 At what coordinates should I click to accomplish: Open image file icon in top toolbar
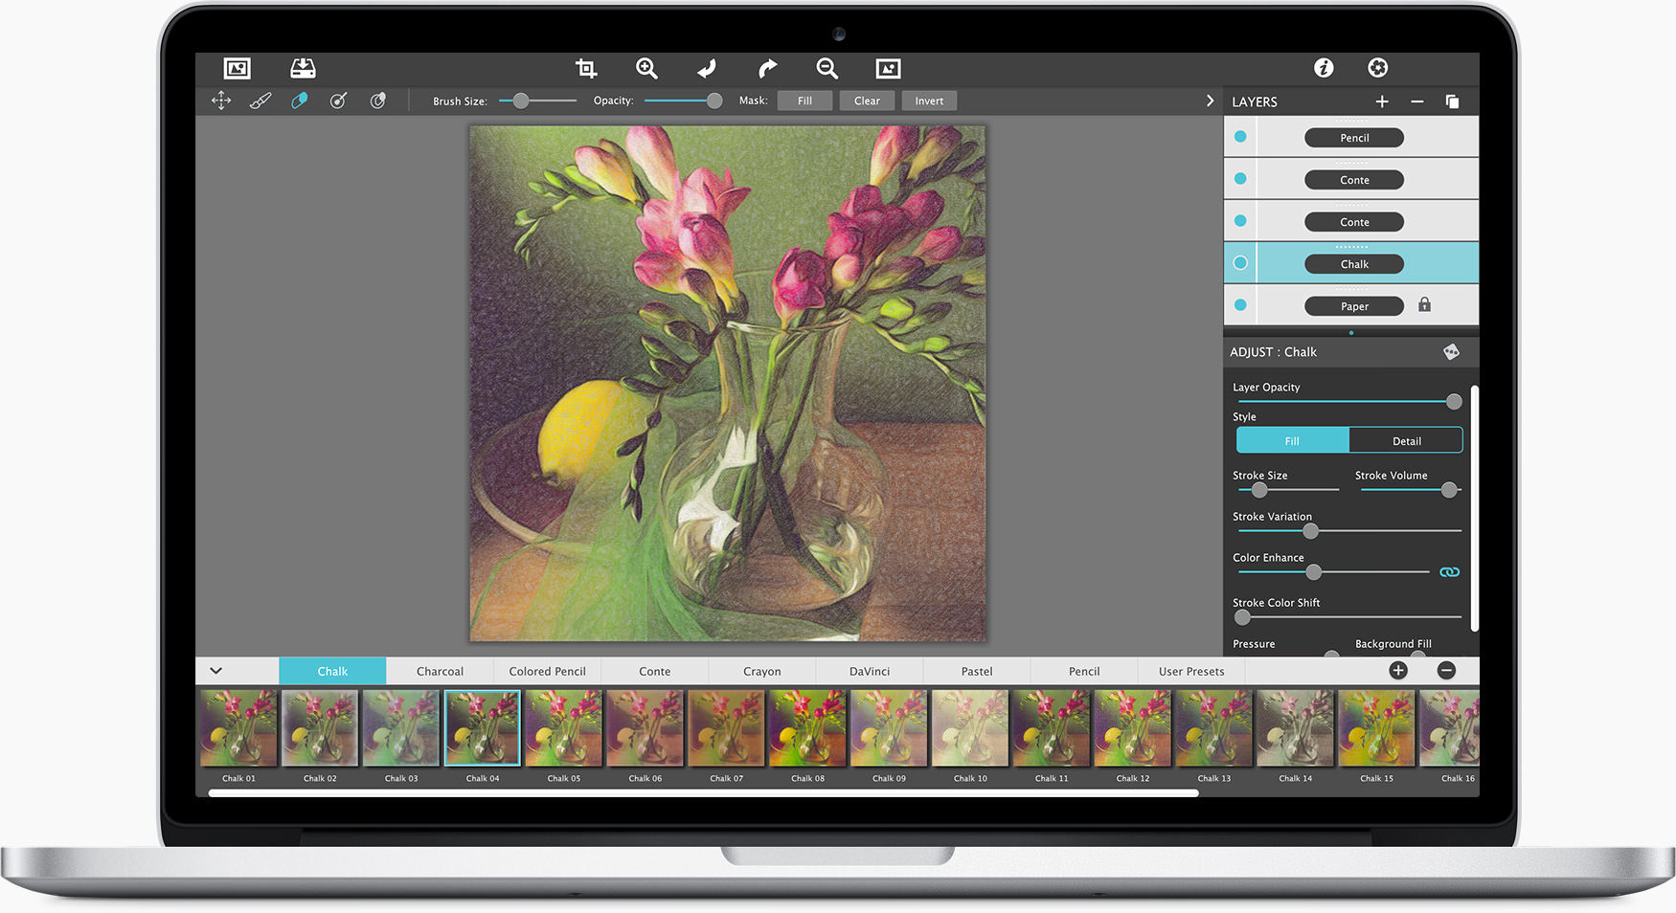pos(237,68)
